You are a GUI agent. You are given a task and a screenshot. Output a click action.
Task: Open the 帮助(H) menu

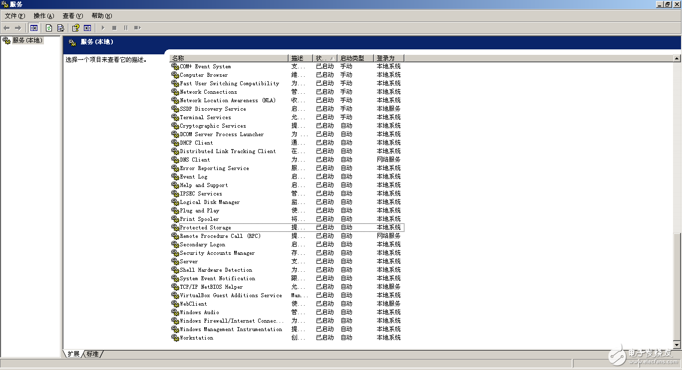click(102, 16)
